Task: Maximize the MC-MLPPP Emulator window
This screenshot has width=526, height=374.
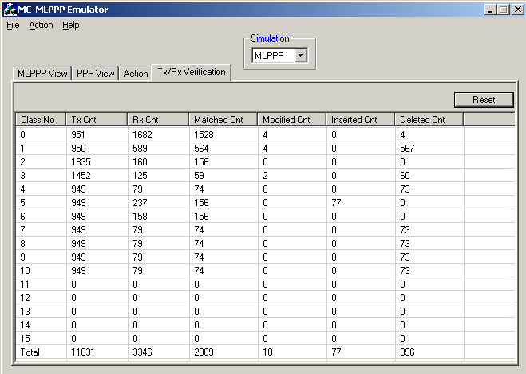Action: pyautogui.click(x=503, y=10)
